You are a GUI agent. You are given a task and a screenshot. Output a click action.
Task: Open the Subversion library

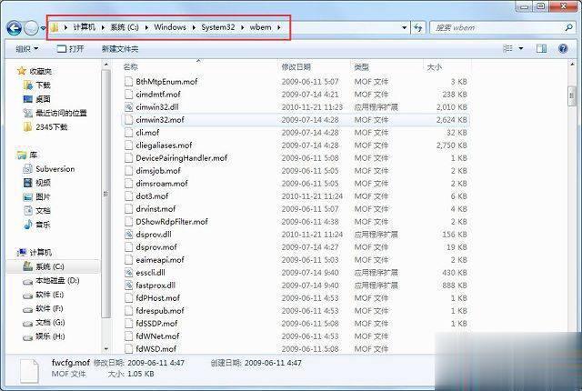coord(49,169)
